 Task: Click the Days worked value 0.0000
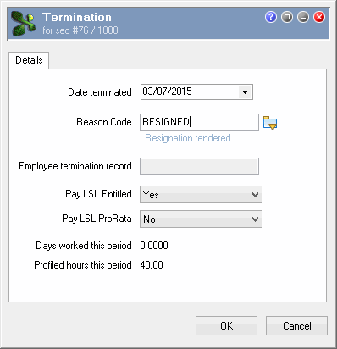[154, 246]
